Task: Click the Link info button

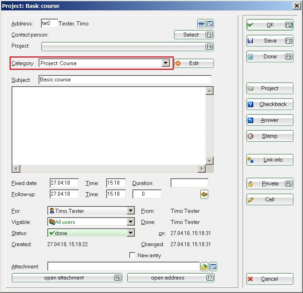Action: [270, 160]
